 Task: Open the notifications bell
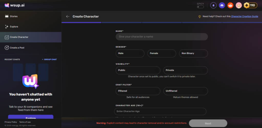tap(213, 5)
